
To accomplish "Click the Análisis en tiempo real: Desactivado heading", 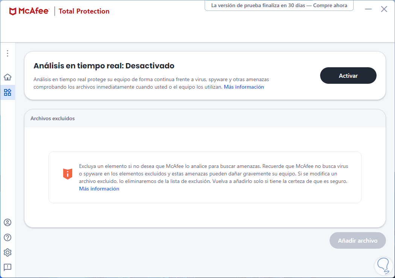I will coord(104,66).
